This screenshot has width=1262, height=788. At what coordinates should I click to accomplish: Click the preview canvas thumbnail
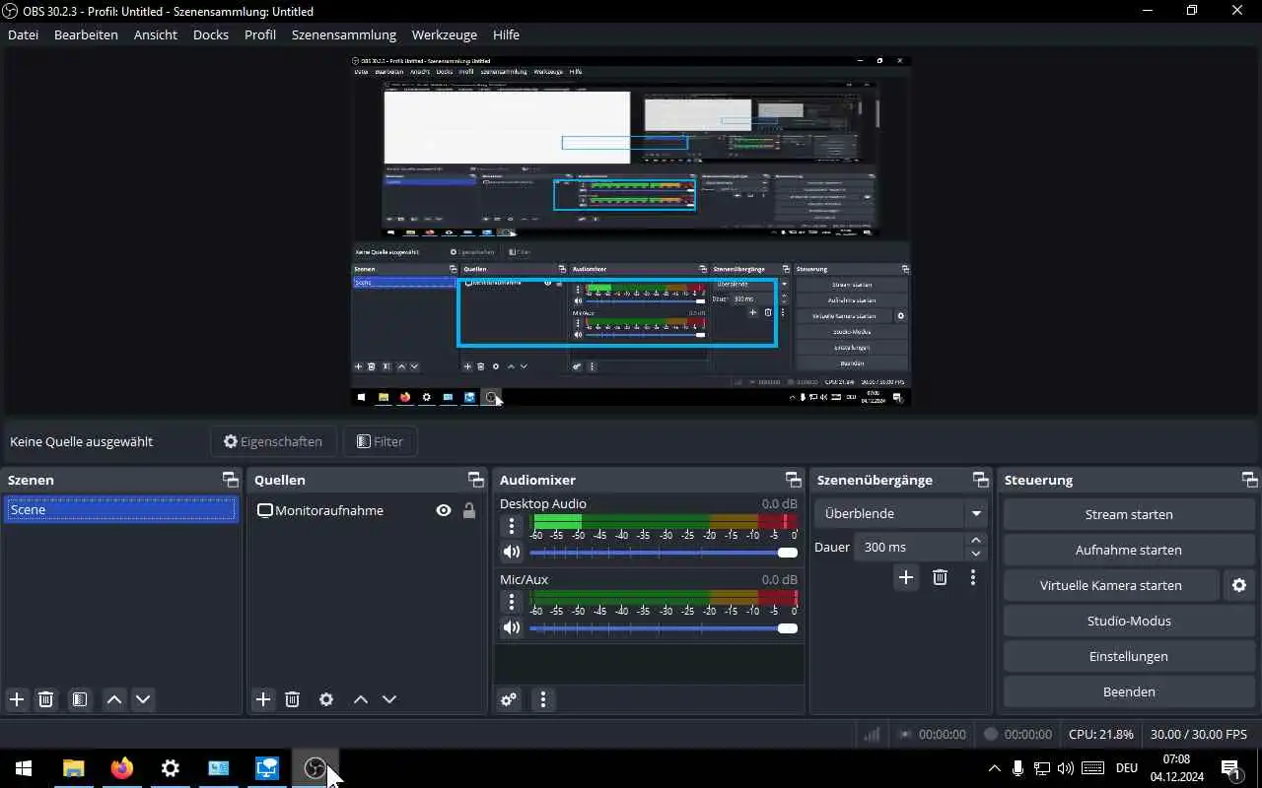point(631,230)
